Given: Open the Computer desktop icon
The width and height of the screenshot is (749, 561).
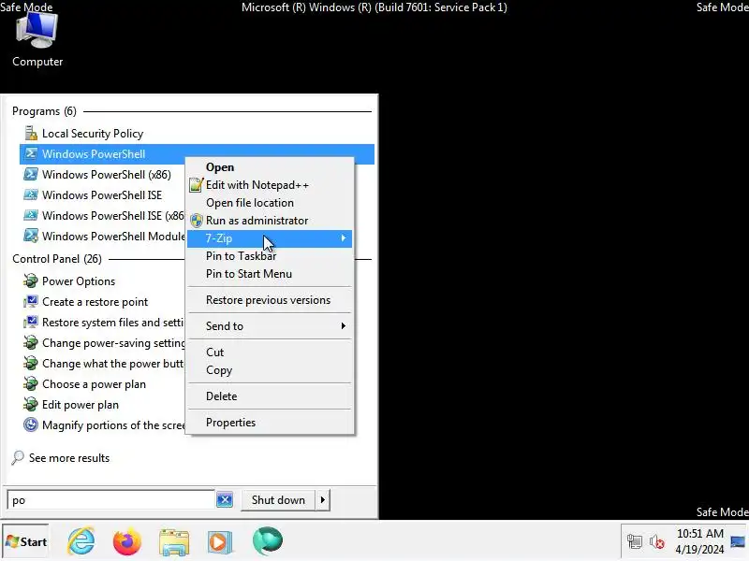Looking at the screenshot, I should [37, 39].
